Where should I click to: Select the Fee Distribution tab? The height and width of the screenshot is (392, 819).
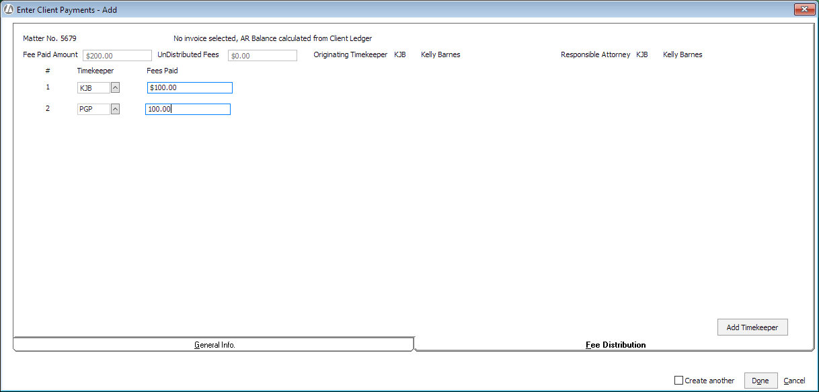pyautogui.click(x=615, y=344)
